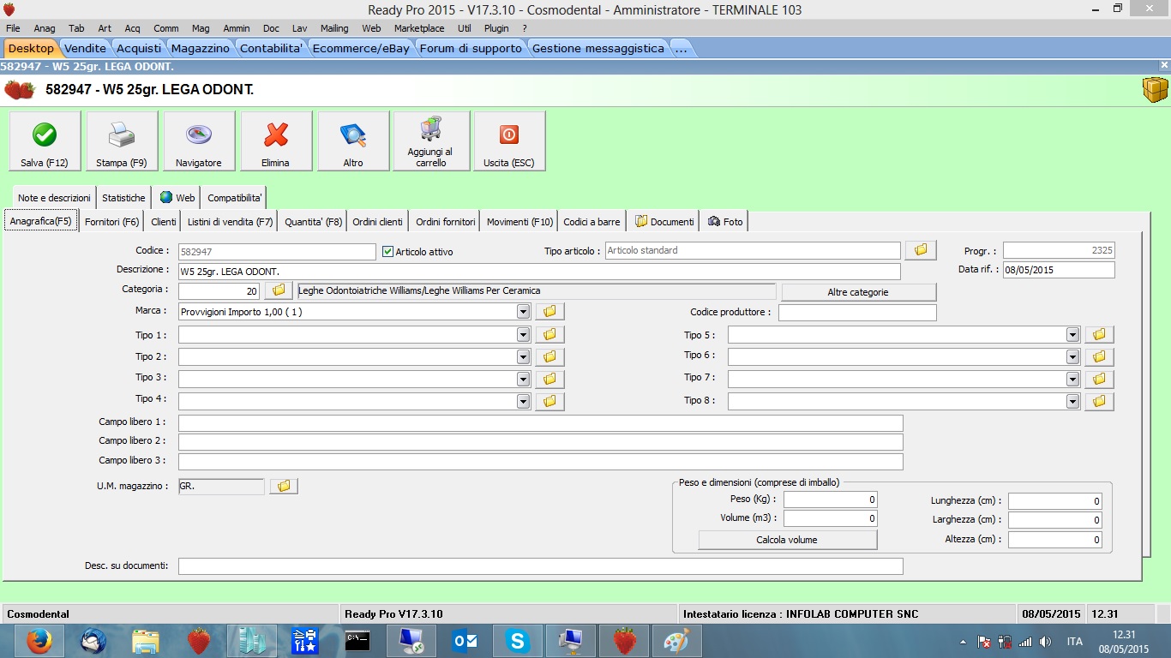Open the Foto tab

coord(725,222)
